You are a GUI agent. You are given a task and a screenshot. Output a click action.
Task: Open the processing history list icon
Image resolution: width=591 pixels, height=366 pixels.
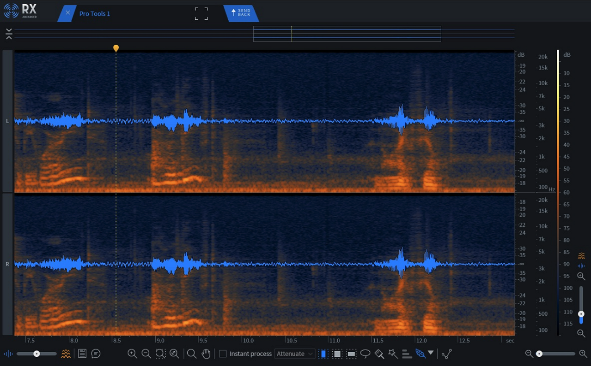click(x=82, y=354)
